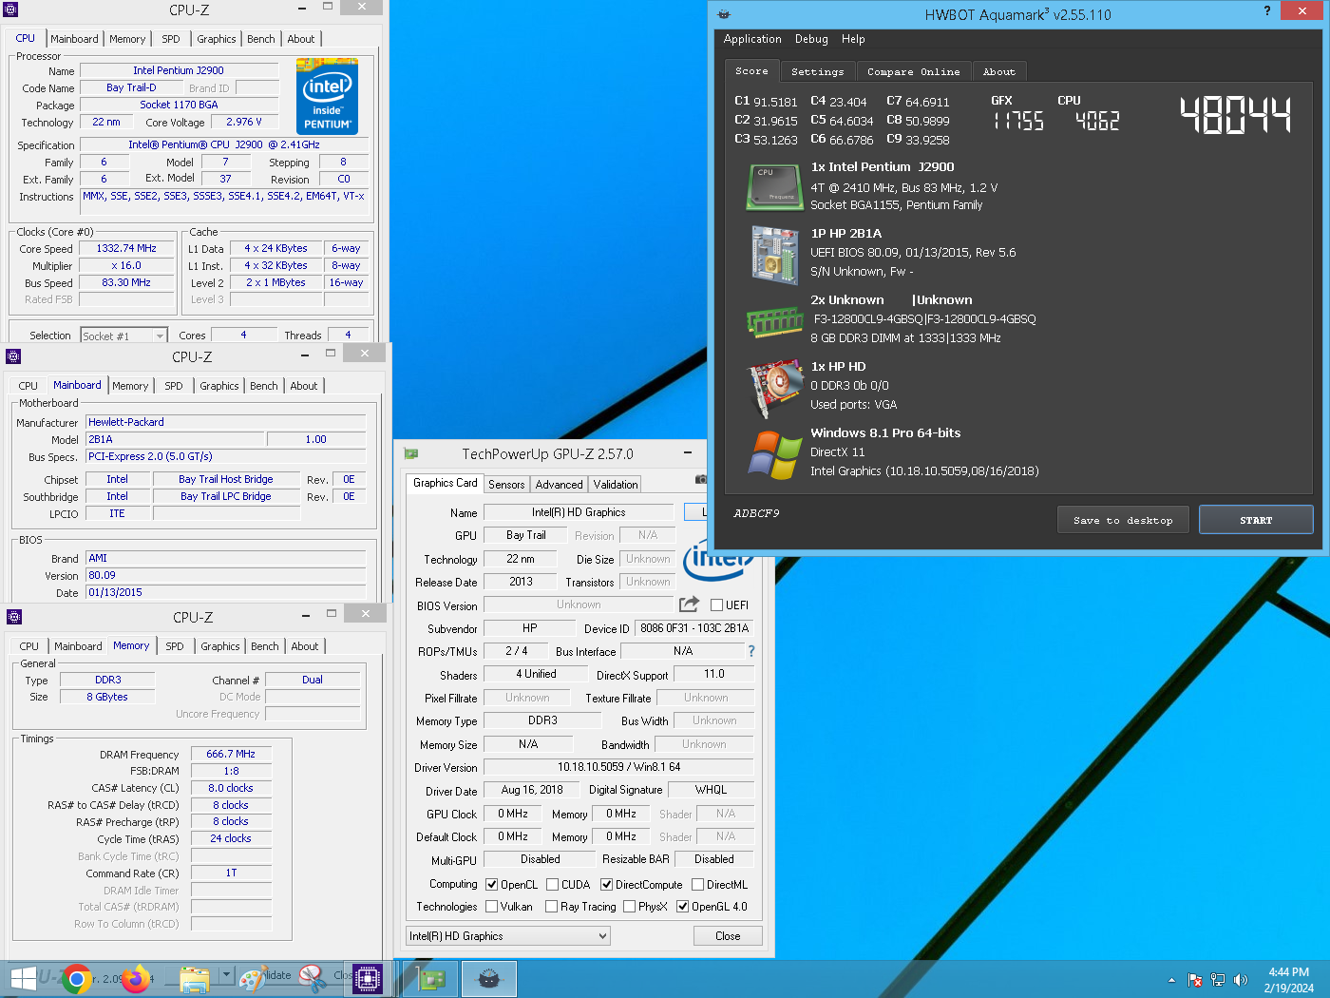Click the Windows logo in Aquamark
The width and height of the screenshot is (1330, 998).
[x=775, y=454]
